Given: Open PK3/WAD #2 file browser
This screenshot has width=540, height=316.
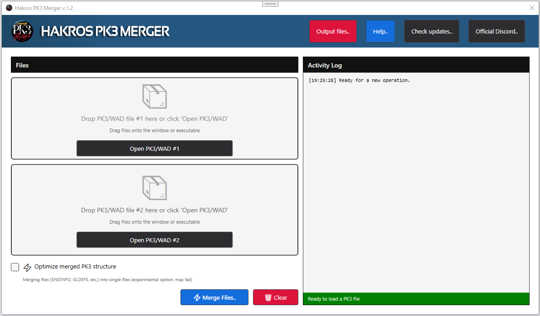Looking at the screenshot, I should coord(154,240).
